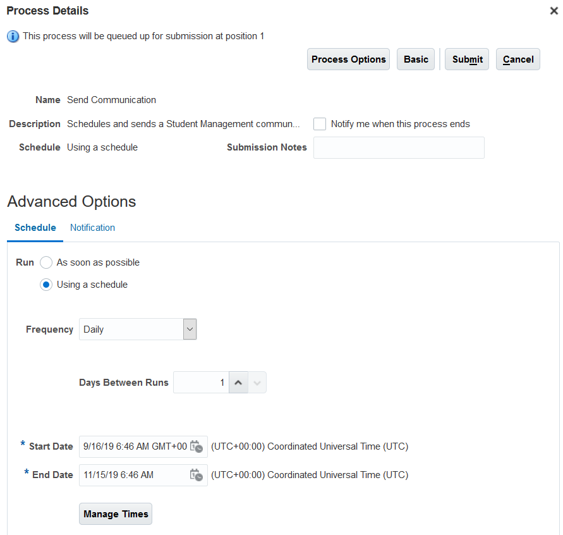Click the Submit button
Screen dimensions: 563x535
[x=466, y=59]
